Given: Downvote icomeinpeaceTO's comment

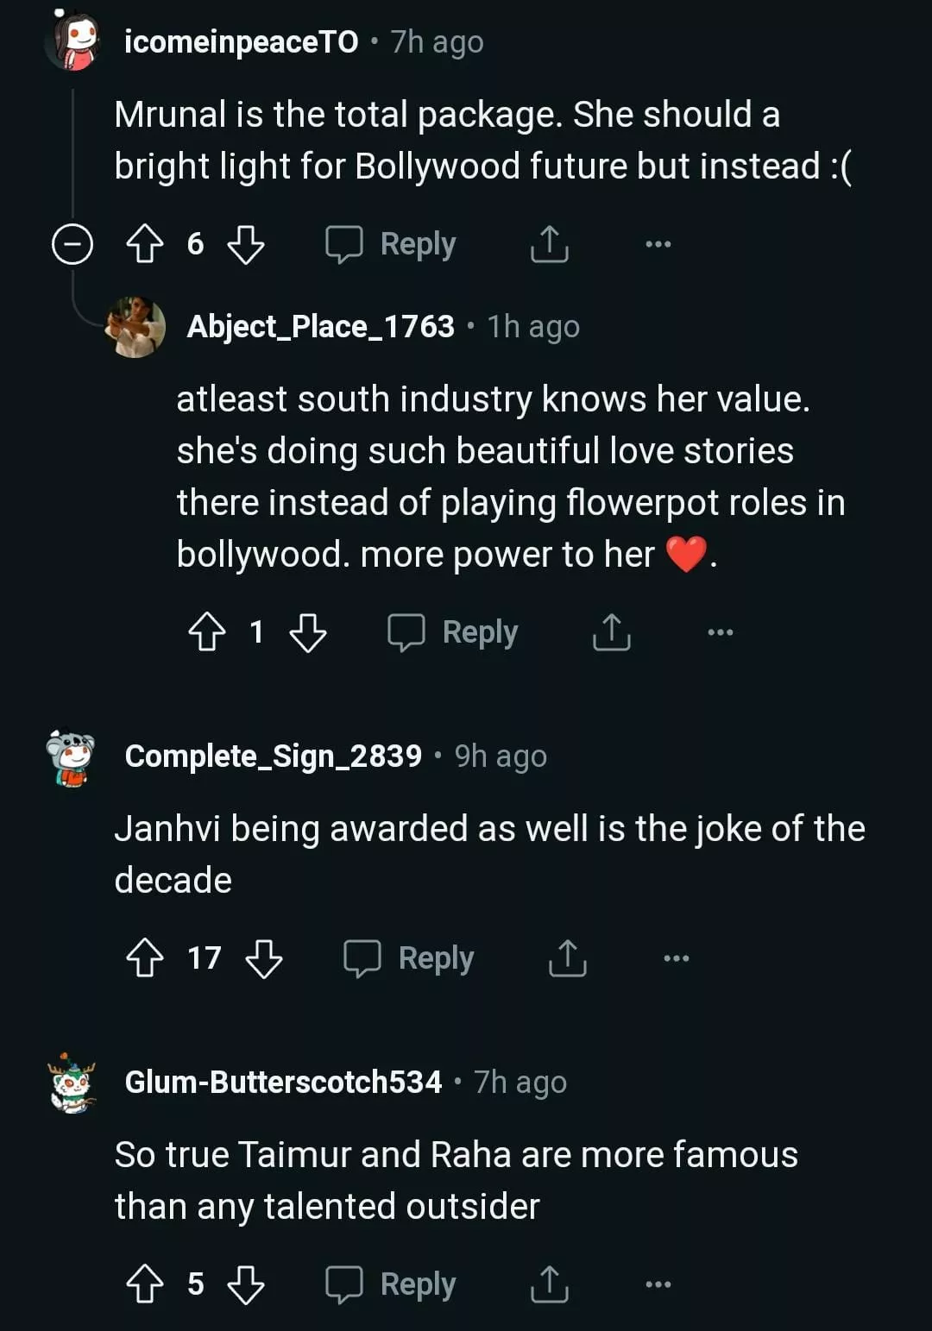Looking at the screenshot, I should (x=246, y=244).
